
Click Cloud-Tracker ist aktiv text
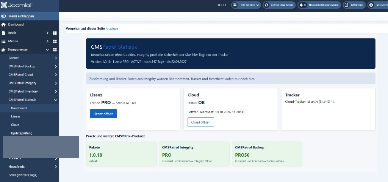tap(310, 102)
